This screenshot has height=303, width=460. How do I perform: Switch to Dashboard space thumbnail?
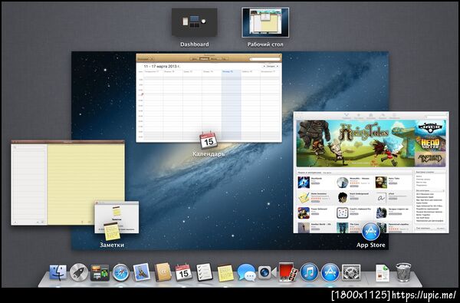pos(195,22)
